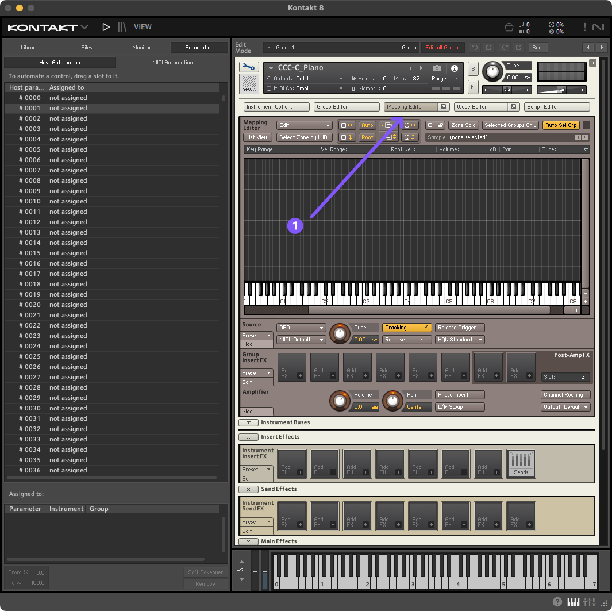Click the wrench edit mode icon

coord(249,67)
